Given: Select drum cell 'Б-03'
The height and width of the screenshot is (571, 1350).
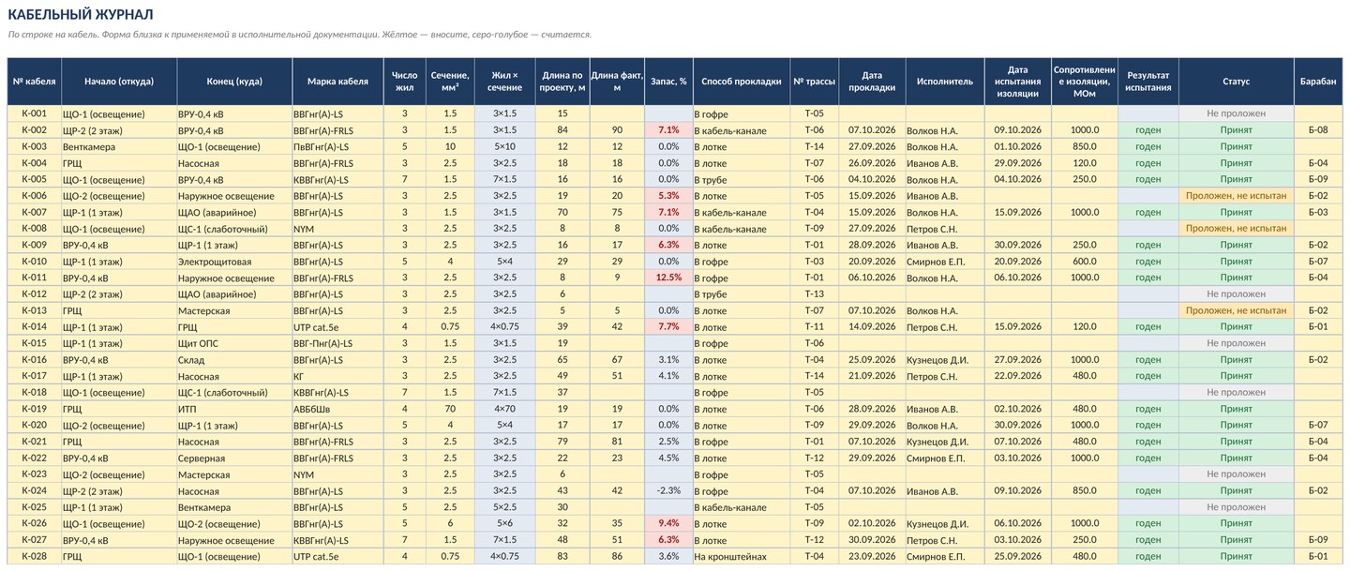Looking at the screenshot, I should pos(1318,212).
